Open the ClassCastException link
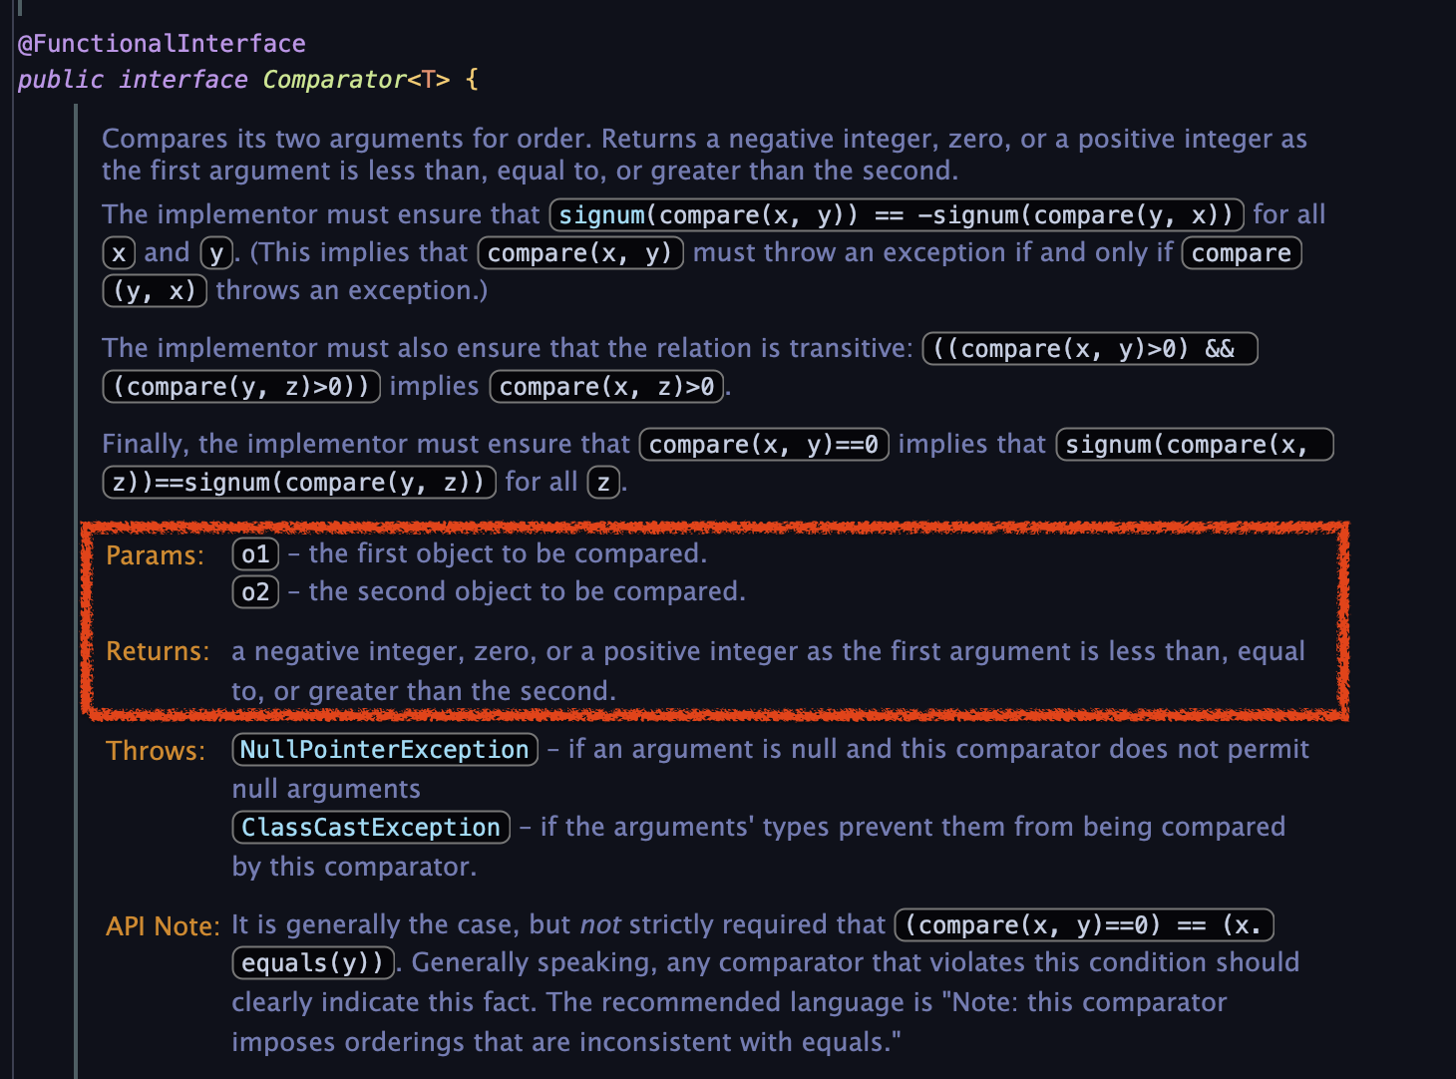 coord(370,828)
